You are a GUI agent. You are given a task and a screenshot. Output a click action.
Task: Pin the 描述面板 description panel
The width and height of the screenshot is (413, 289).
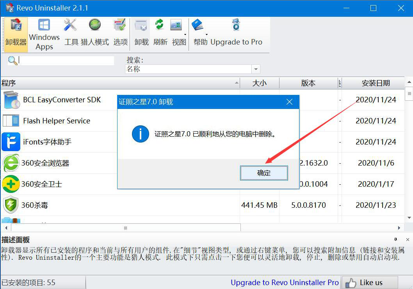[x=395, y=239]
